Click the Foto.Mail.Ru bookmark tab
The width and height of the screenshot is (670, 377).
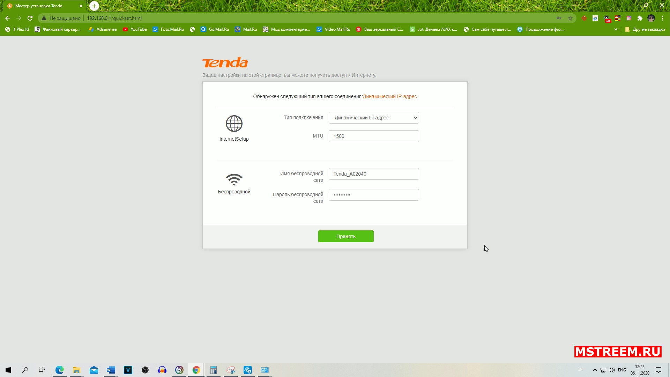point(168,29)
